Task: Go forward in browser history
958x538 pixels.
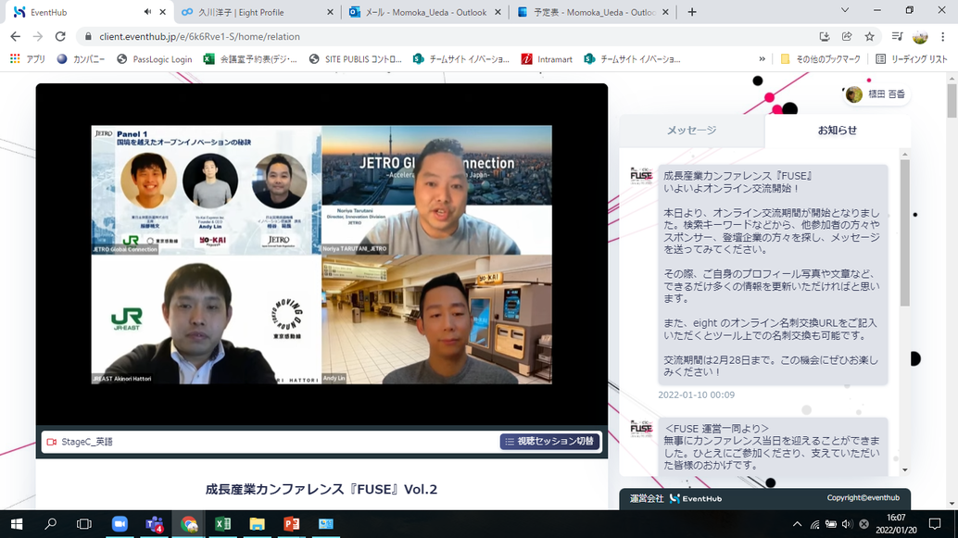Action: 38,37
